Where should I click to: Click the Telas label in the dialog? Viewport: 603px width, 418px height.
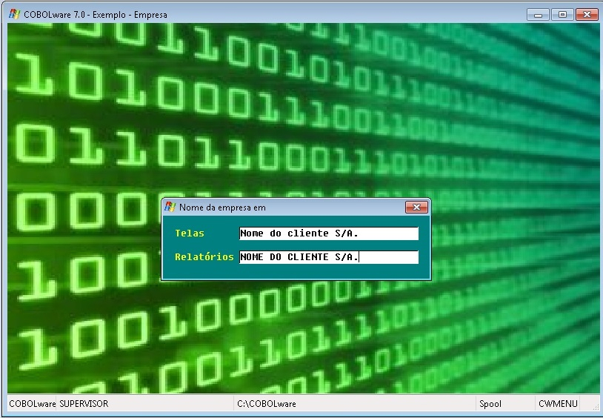(190, 233)
